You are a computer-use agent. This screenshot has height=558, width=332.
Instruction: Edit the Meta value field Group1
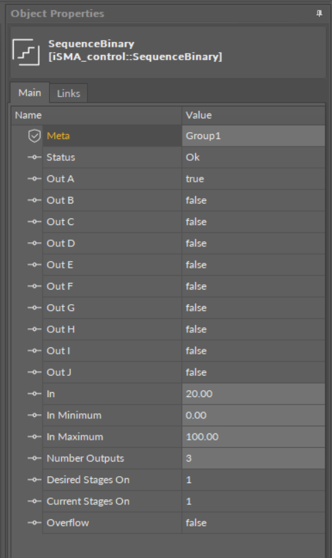pyautogui.click(x=254, y=136)
